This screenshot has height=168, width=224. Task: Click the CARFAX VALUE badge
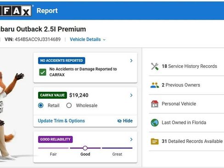[x=52, y=95]
